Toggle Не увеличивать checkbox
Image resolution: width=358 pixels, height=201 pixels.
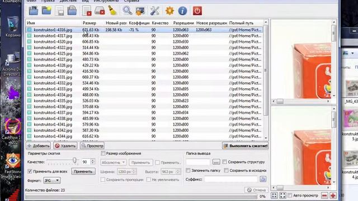point(149,180)
